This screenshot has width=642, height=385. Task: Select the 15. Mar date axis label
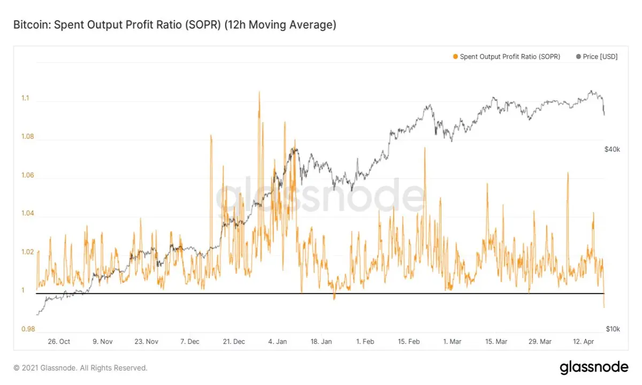click(496, 341)
